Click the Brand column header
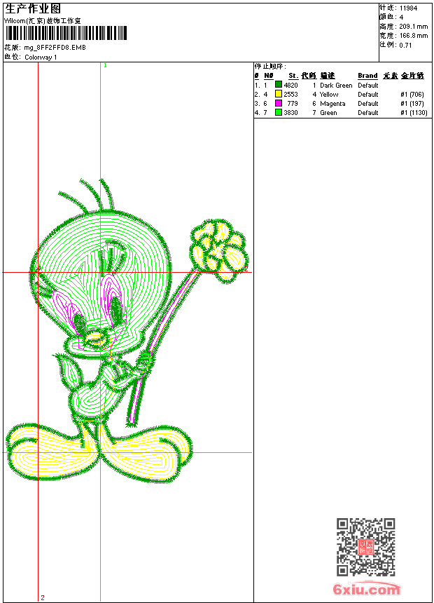Image resolution: width=434 pixels, height=603 pixels. coord(367,76)
